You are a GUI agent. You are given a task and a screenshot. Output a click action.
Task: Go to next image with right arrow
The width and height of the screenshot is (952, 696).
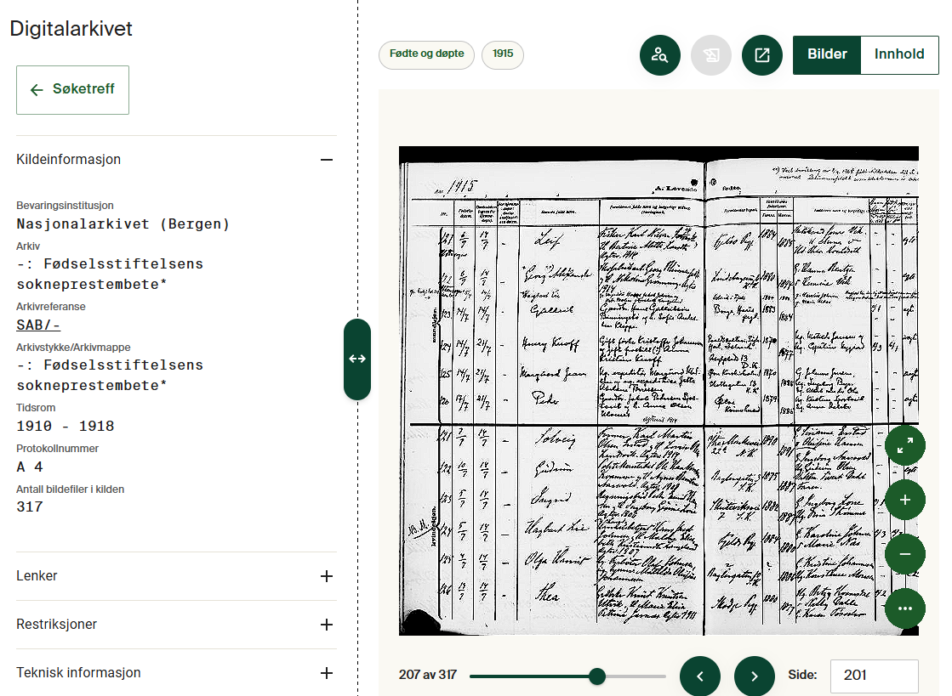click(x=755, y=676)
